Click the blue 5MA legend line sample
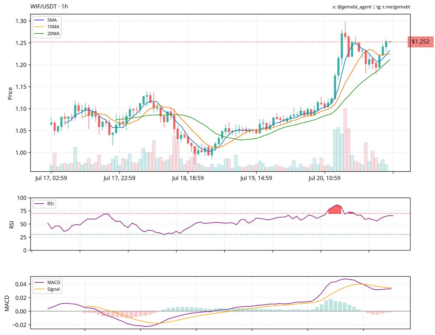This screenshot has width=435, height=335. coord(39,20)
